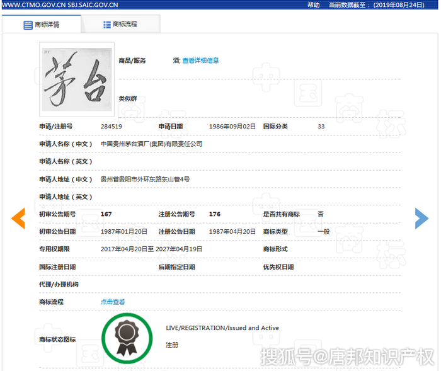Open 查看详细信息 link for goods/services
The width and height of the screenshot is (441, 371).
pyautogui.click(x=200, y=60)
